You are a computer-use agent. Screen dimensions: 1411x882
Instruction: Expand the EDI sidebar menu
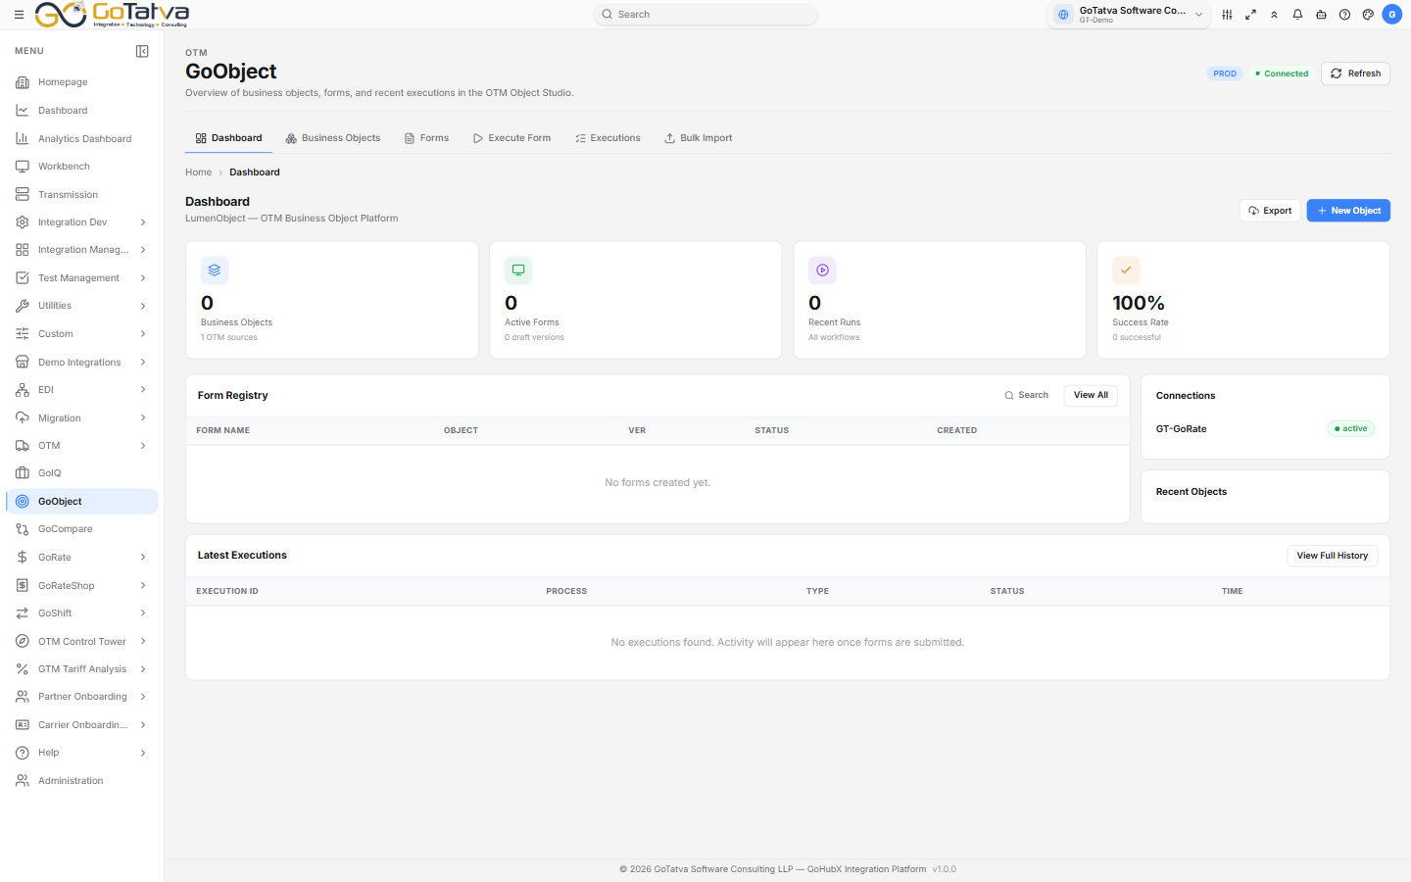tap(81, 390)
